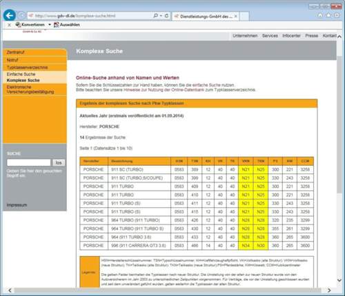Click the 911 SC (TURBO) cell
This screenshot has height=296, width=345.
139,169
